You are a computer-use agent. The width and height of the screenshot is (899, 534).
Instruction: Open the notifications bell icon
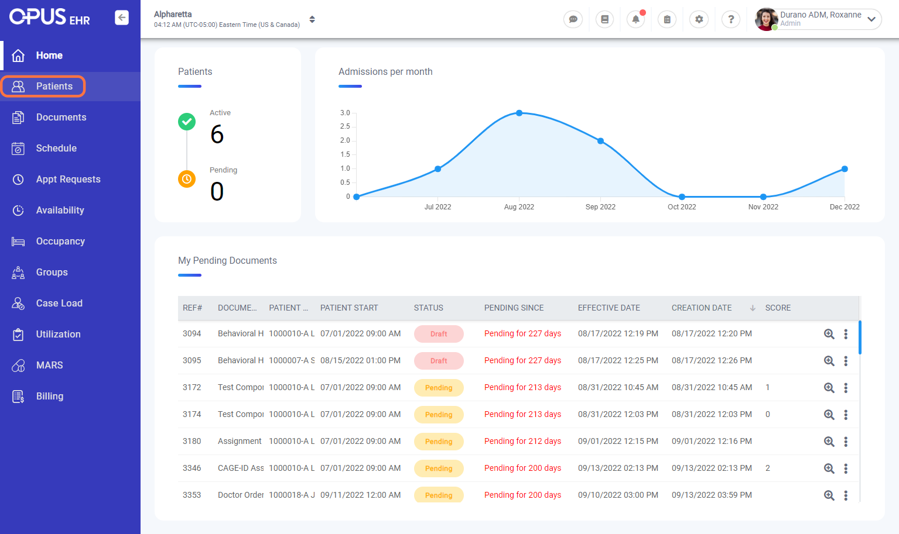(635, 19)
